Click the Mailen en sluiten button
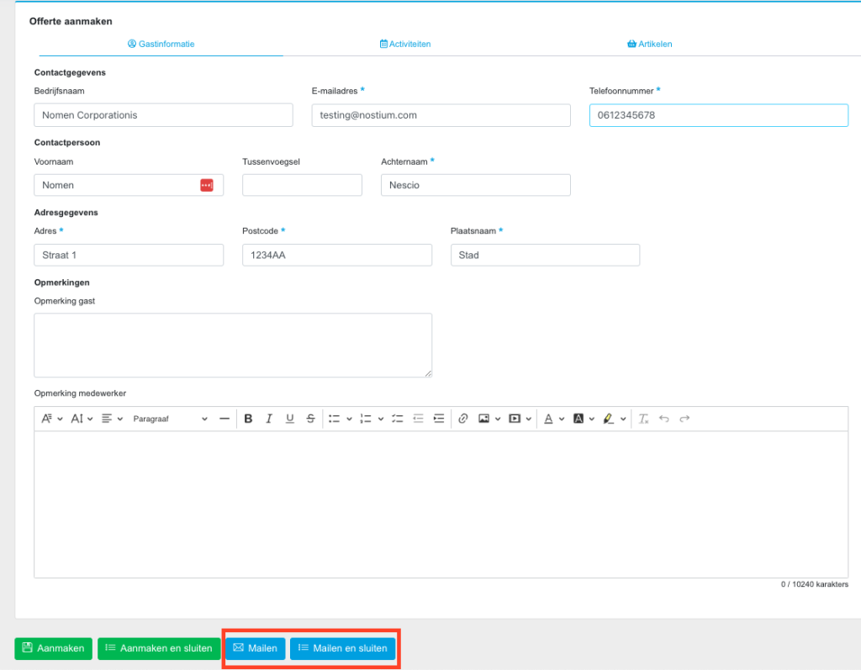 click(342, 648)
